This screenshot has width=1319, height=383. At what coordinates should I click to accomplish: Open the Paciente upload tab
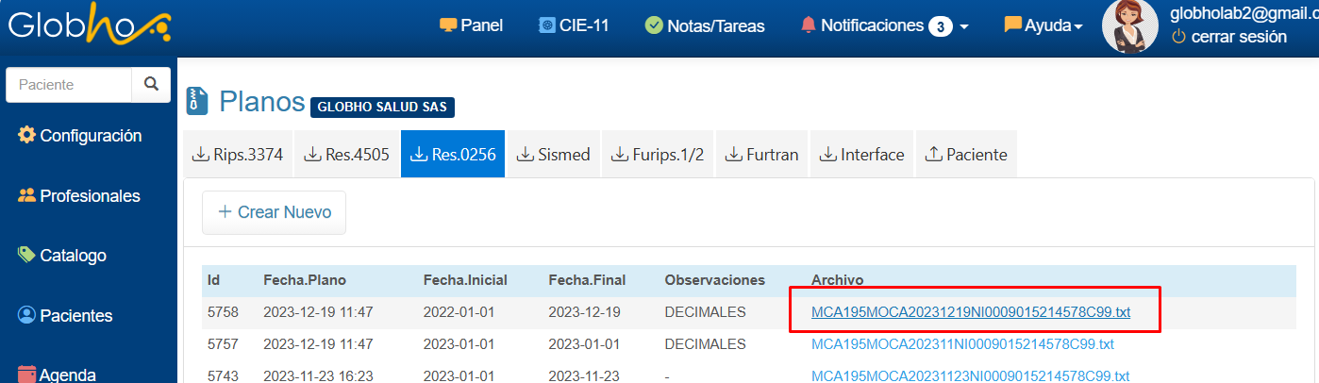tap(967, 155)
